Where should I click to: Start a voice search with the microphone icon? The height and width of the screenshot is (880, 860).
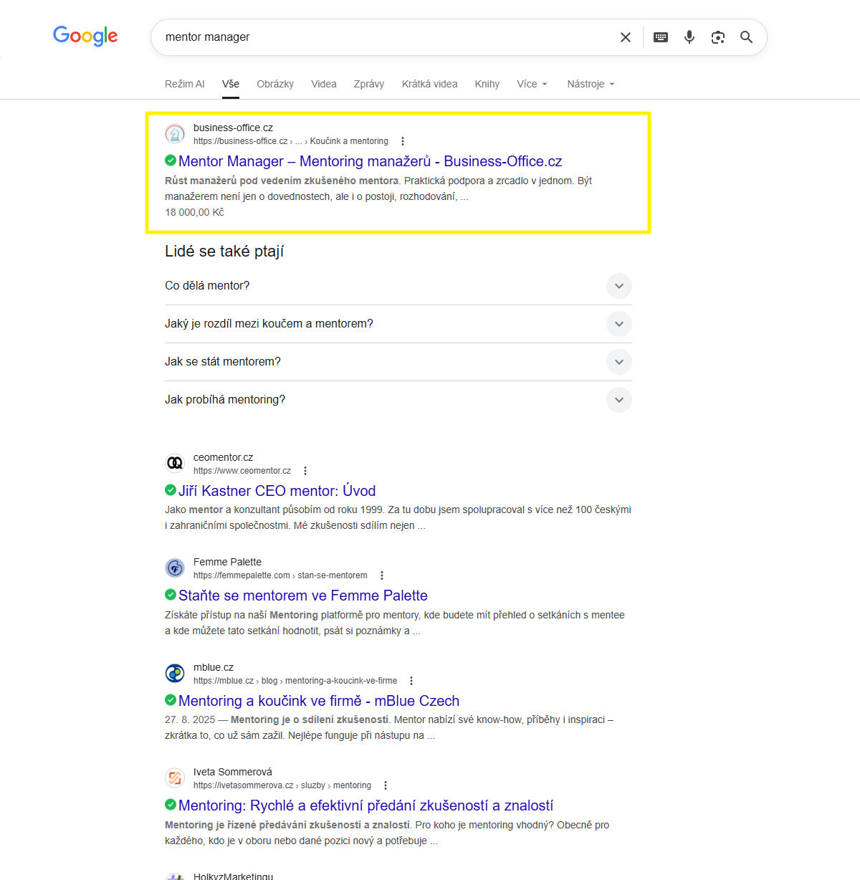[689, 37]
